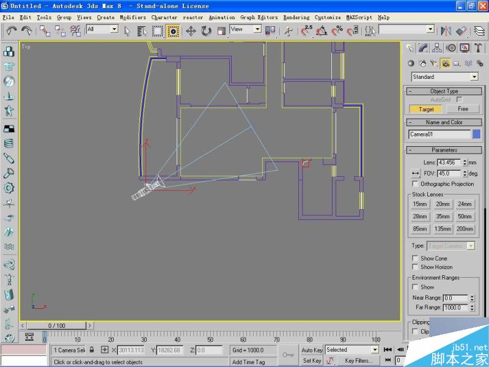Click the 35mm stock lens button

click(442, 217)
